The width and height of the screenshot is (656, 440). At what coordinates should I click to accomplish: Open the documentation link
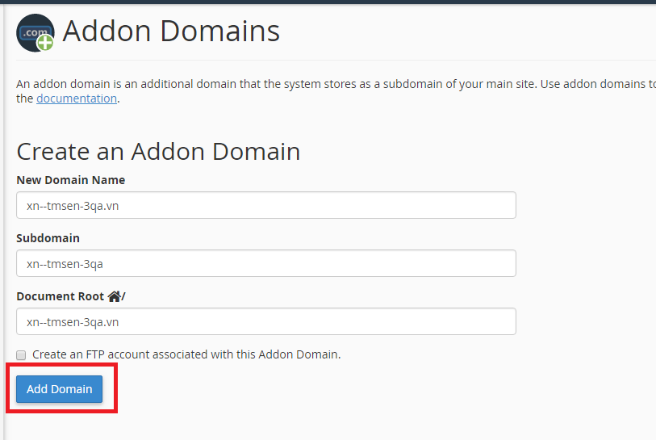pos(77,98)
